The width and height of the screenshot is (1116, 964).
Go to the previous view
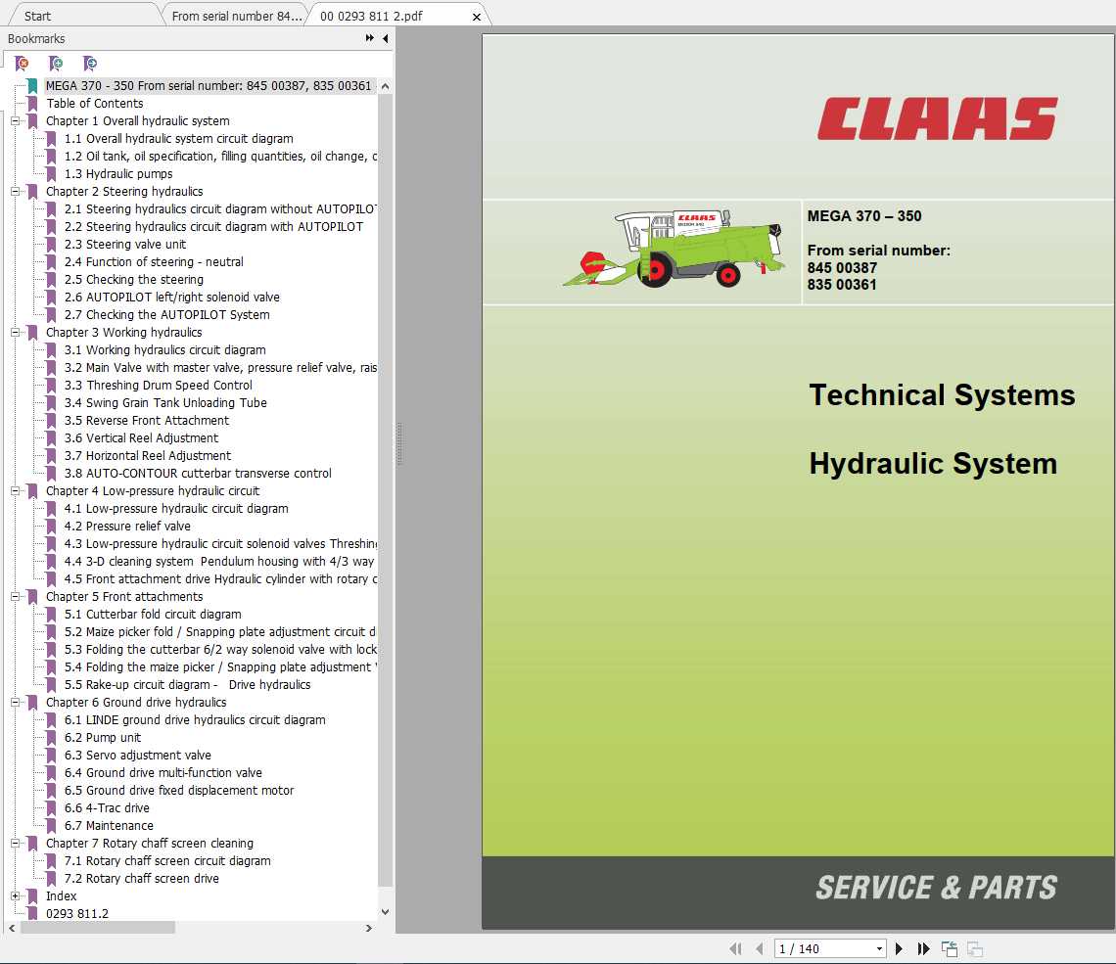pyautogui.click(x=950, y=948)
